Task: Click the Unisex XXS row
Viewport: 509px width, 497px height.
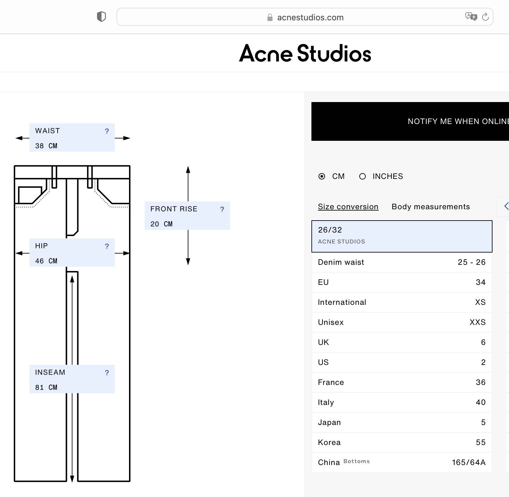Action: [402, 322]
